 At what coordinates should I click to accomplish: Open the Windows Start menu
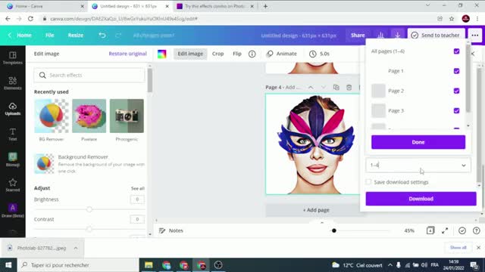[8, 265]
